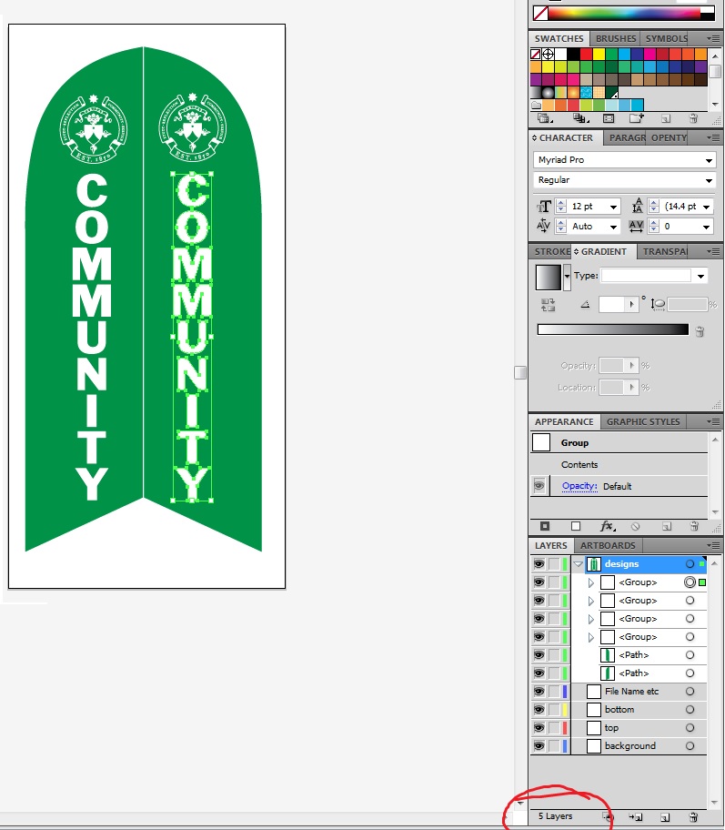Open the Myriad Pro font family dropdown
Image resolution: width=725 pixels, height=830 pixels.
pyautogui.click(x=709, y=160)
